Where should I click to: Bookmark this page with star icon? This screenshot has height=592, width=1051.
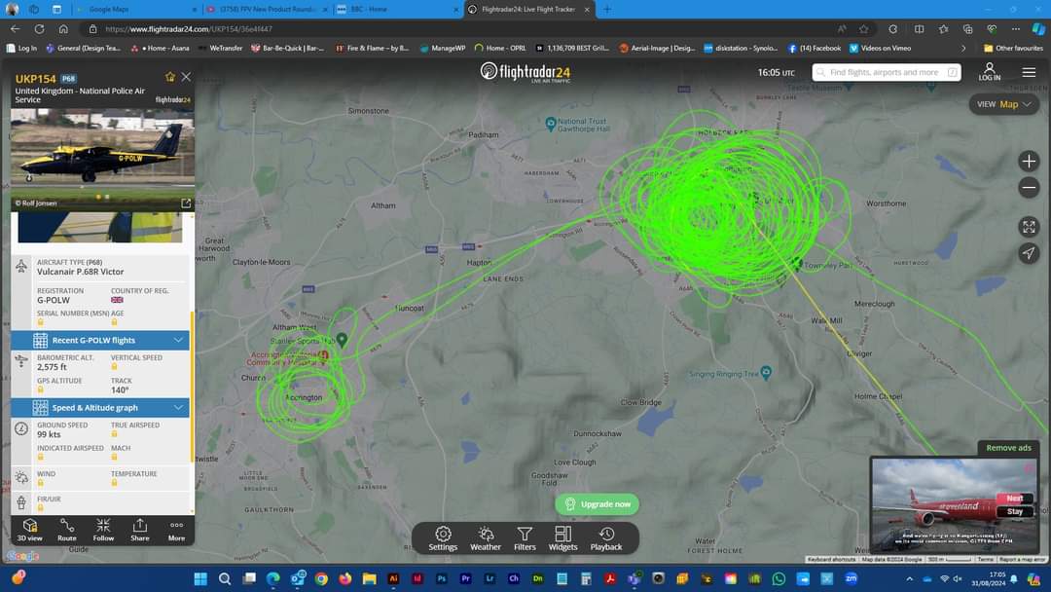tap(863, 29)
